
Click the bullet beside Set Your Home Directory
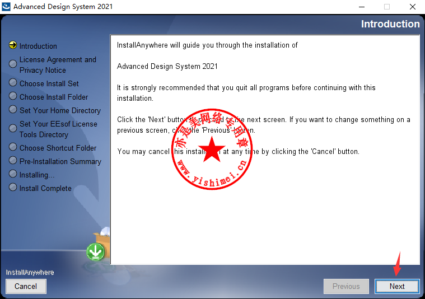[13, 110]
